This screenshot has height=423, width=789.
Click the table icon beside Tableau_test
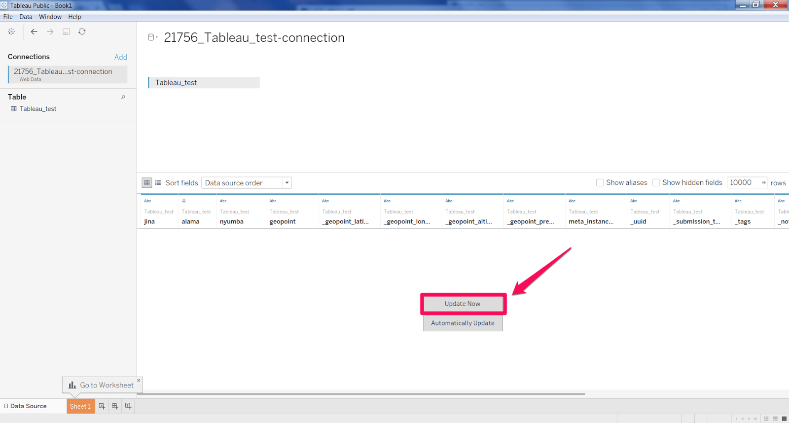[x=14, y=109]
